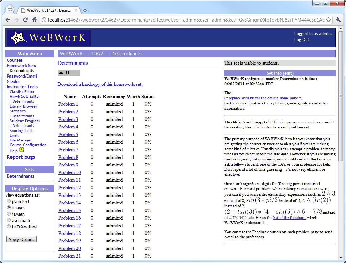This screenshot has height=263, width=346.
Task: Open Problem 5
Action: (68, 135)
